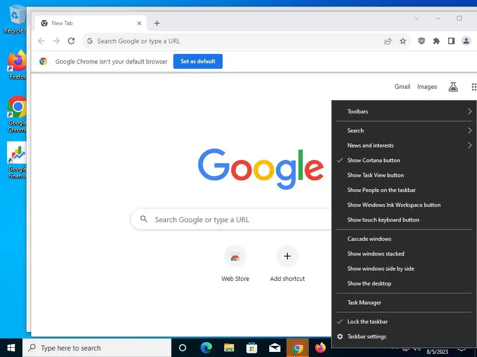
Task: Expand the Search submenu
Action: pyautogui.click(x=404, y=131)
